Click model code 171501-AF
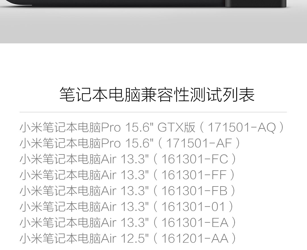307x250 pixels. 199,143
